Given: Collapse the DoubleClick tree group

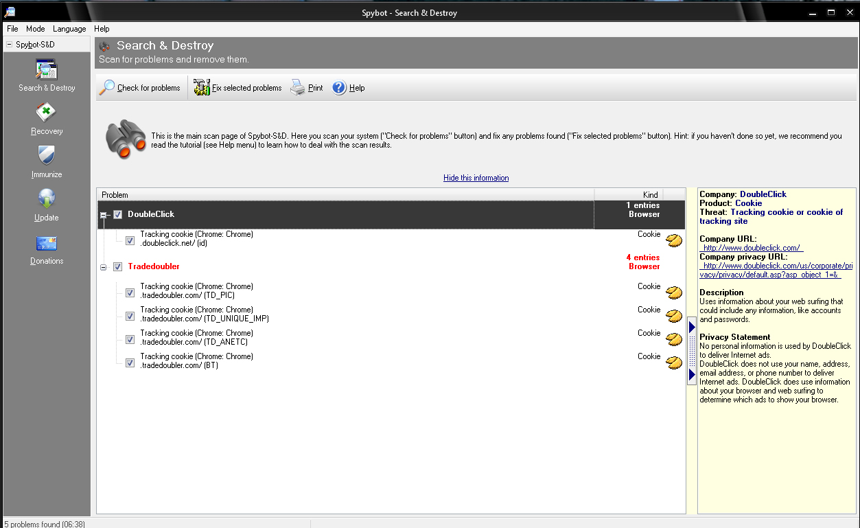Looking at the screenshot, I should tap(104, 215).
